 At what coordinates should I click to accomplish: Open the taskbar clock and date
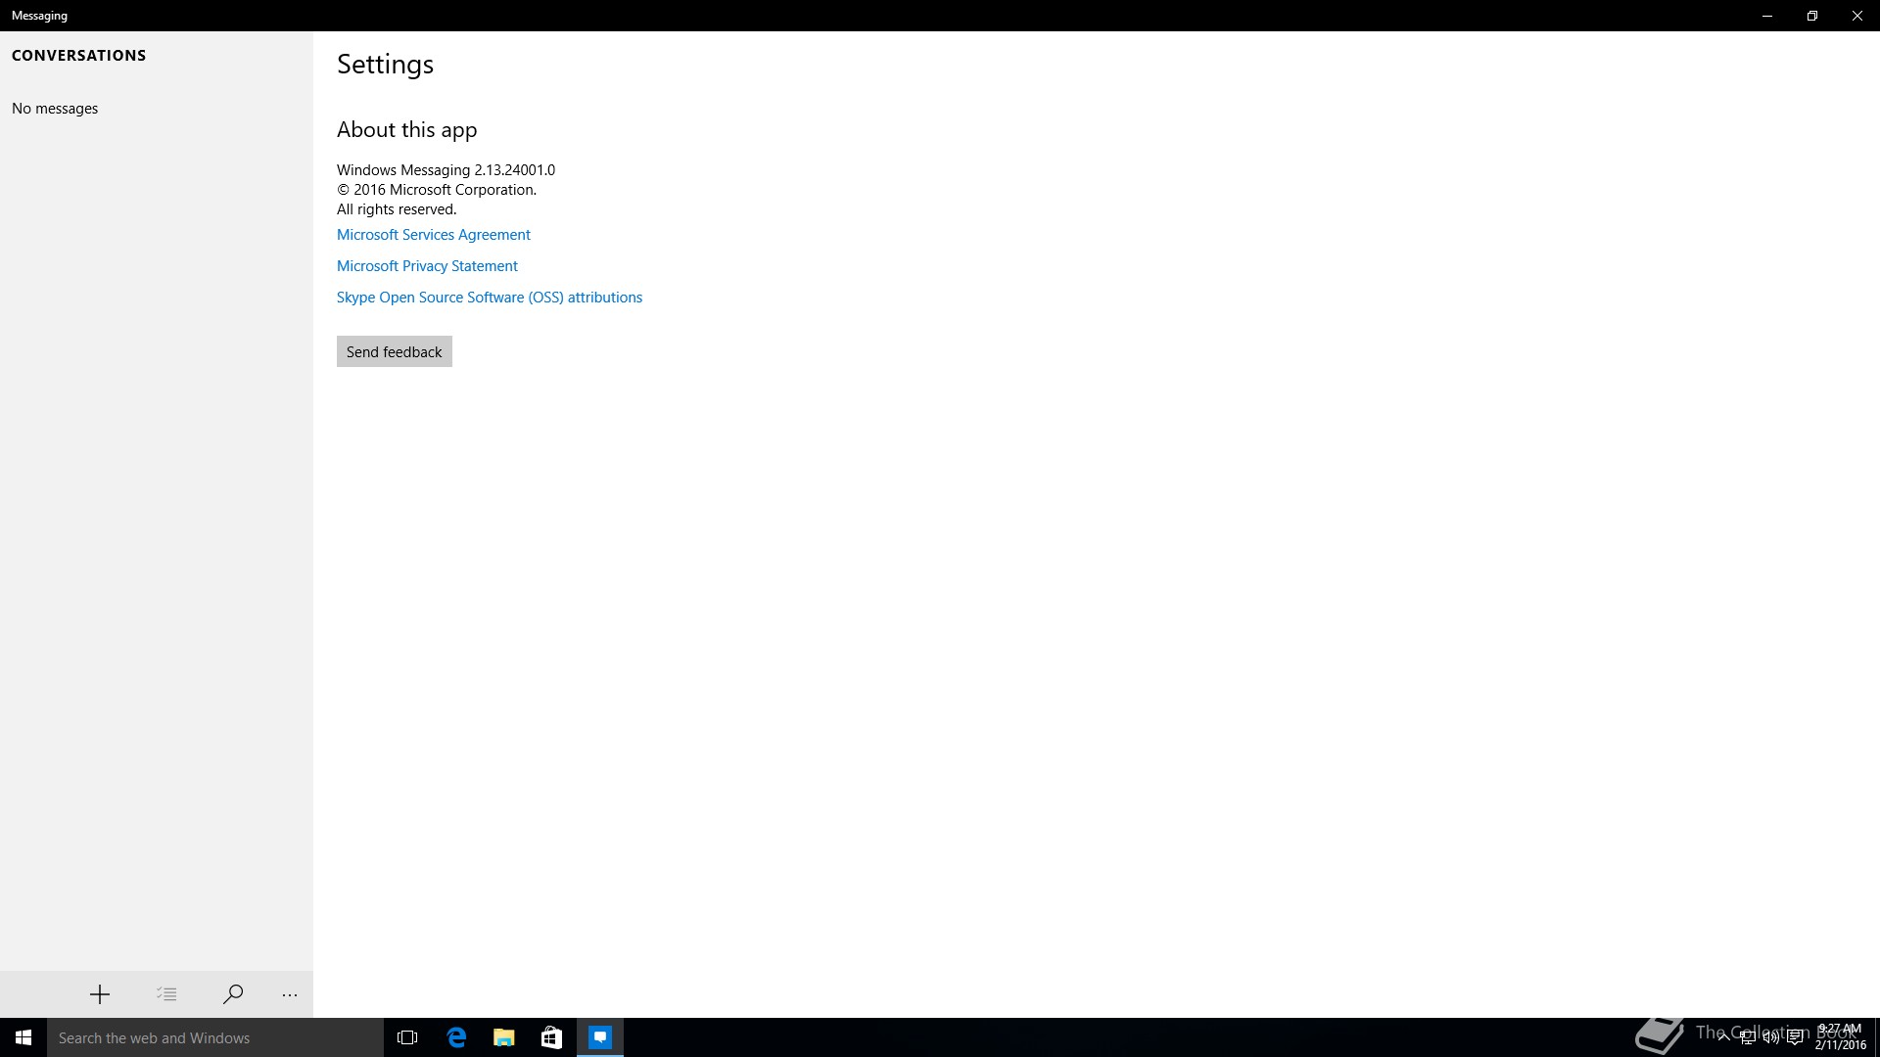coord(1840,1037)
